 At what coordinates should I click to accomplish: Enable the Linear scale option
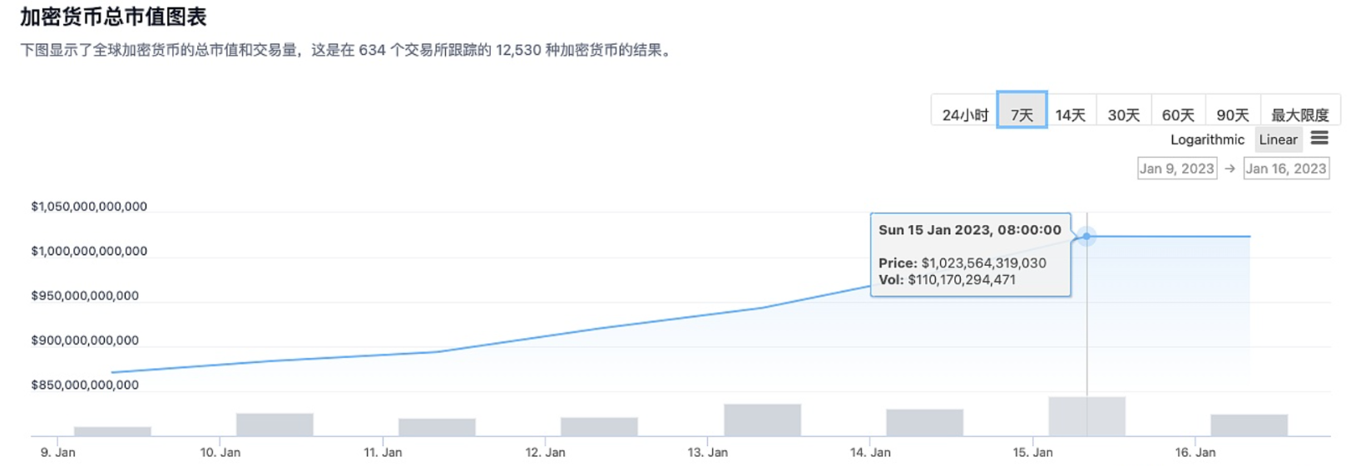click(1278, 140)
